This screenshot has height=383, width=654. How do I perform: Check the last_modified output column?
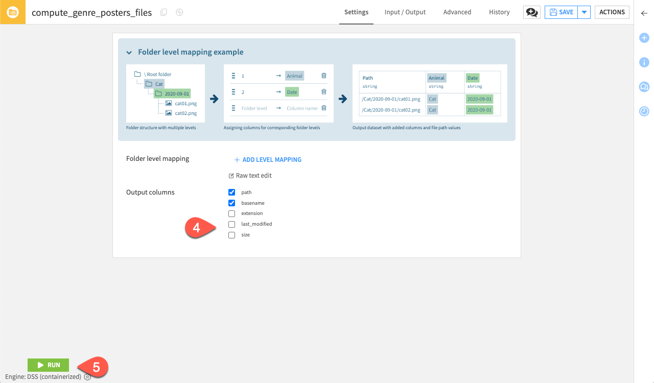coord(232,224)
